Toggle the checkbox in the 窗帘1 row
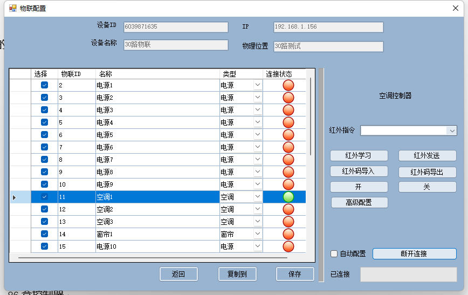Viewport: 468px width, 295px height. click(x=45, y=234)
